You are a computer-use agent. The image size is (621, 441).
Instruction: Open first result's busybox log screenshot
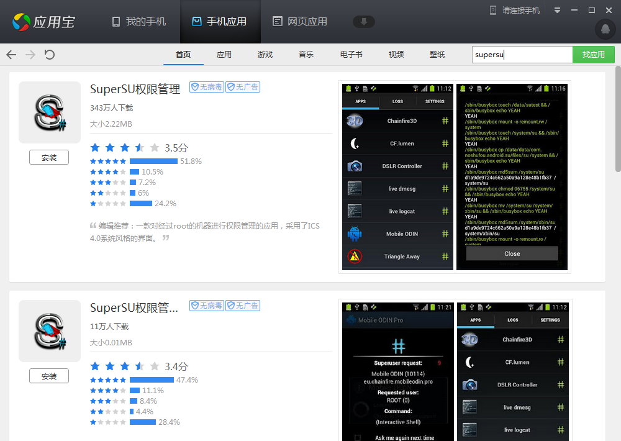(x=512, y=177)
